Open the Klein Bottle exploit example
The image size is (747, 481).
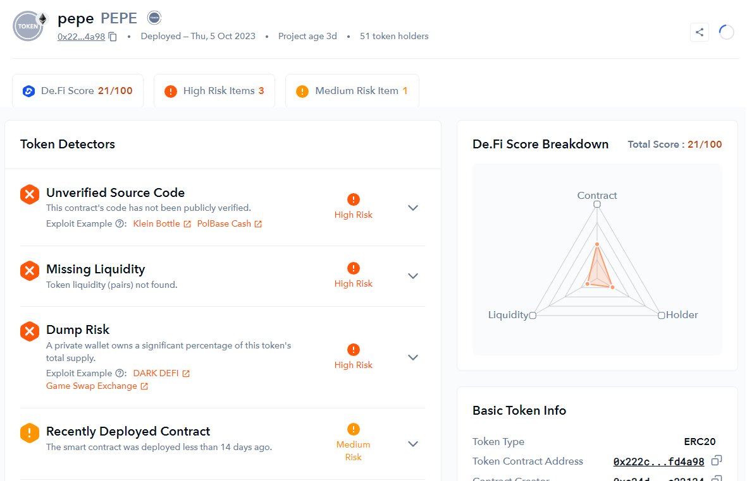tap(161, 224)
